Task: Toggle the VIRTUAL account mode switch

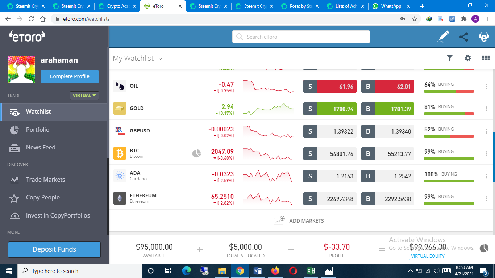Action: coord(84,96)
